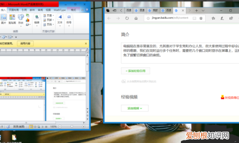239x143 pixels.
Task: Customize Word Quick Access Toolbar dropdown arrow
Action: [16, 37]
